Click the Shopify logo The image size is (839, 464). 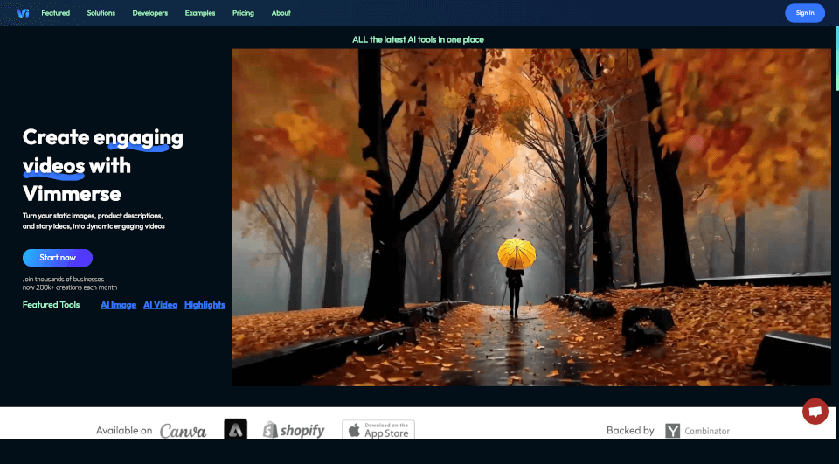[x=294, y=430]
